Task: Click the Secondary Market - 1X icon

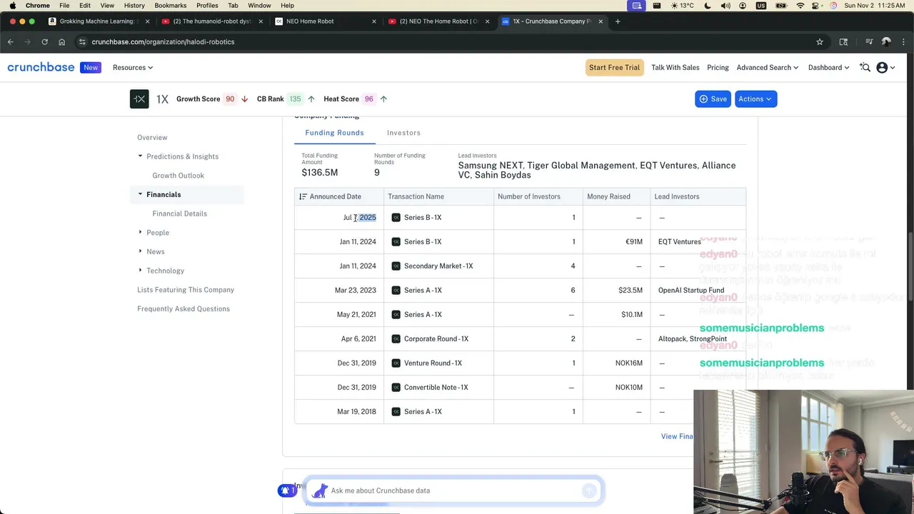Action: pos(396,266)
